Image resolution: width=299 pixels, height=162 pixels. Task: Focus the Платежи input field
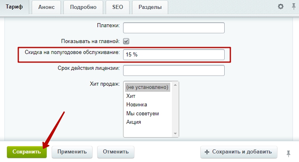tap(174, 28)
